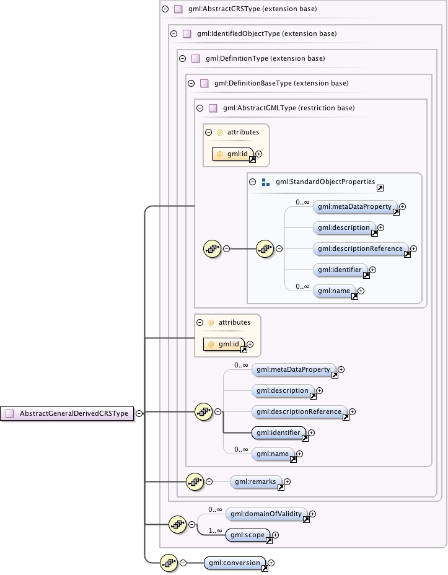Viewport: 448px width, 575px height.
Task: Follow reference arrow on gml:scope element
Action: coord(269,540)
